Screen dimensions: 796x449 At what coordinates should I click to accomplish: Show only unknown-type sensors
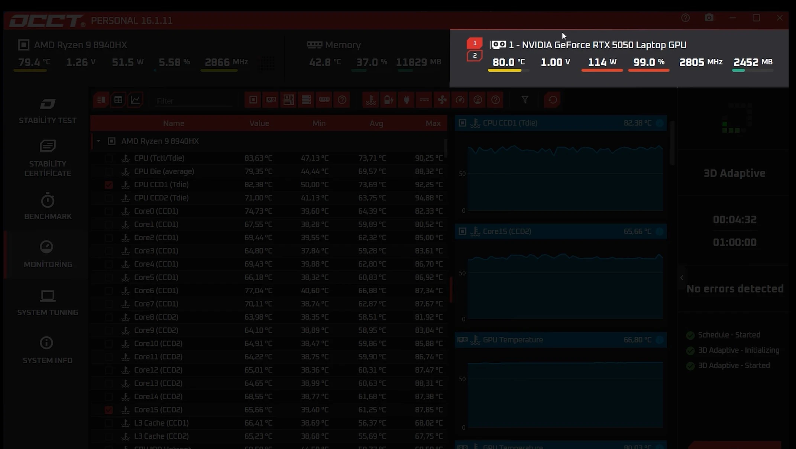pyautogui.click(x=495, y=100)
